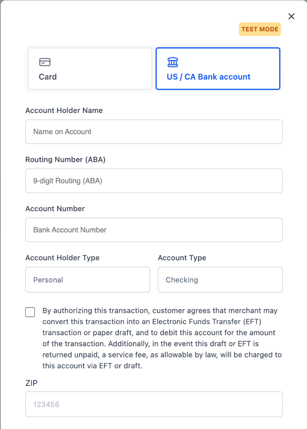Image resolution: width=307 pixels, height=429 pixels.
Task: Click the Account Type label
Action: 182,258
